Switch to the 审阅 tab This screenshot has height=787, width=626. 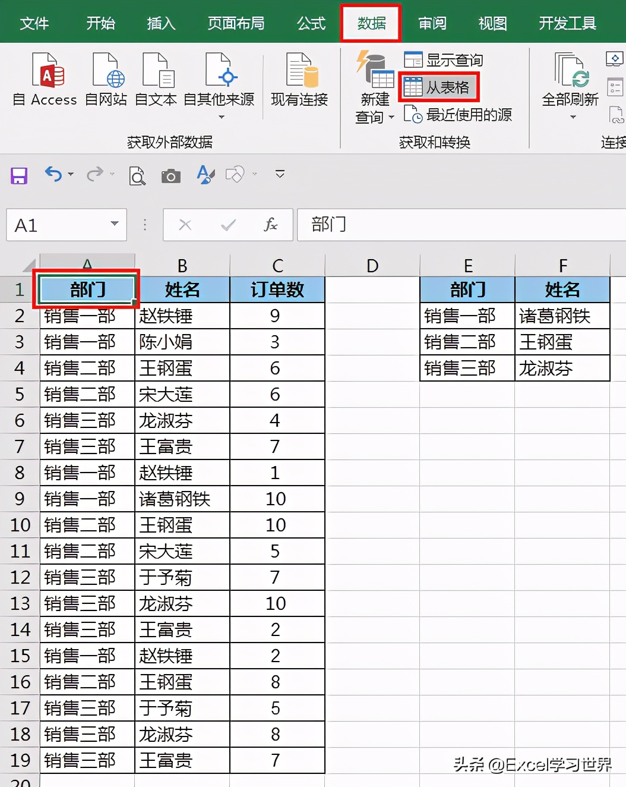432,23
